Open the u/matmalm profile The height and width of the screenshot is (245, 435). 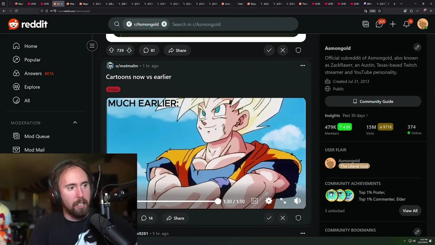127,66
